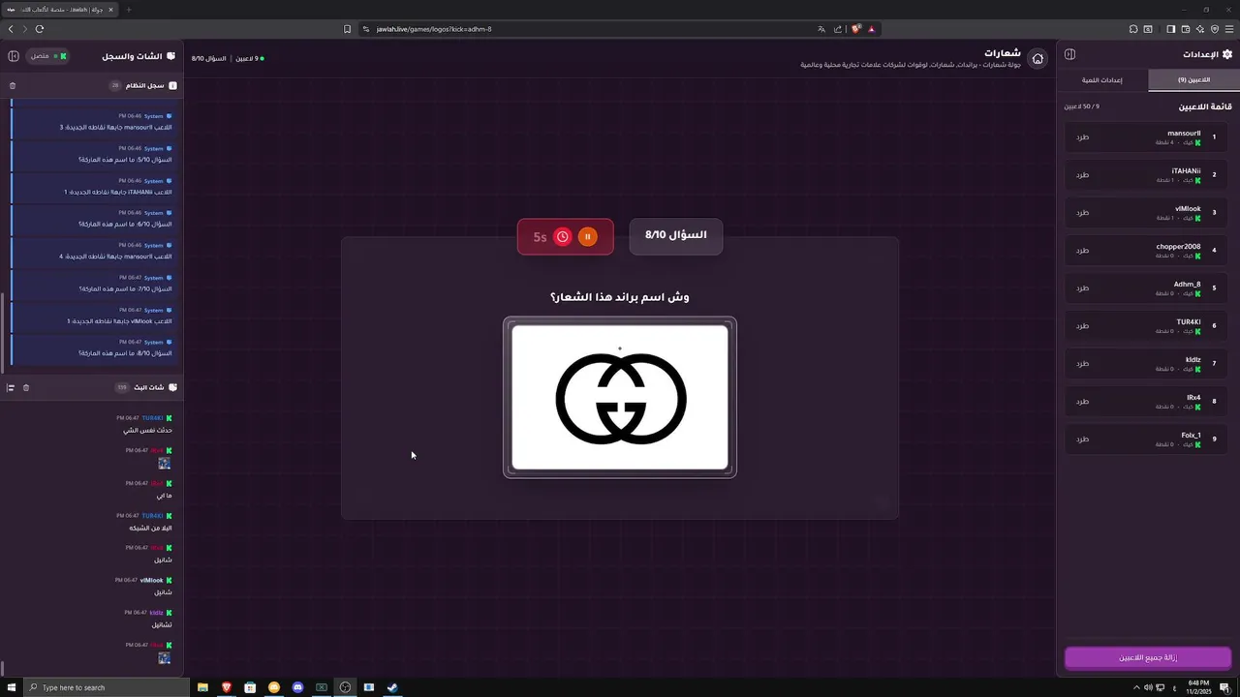The width and height of the screenshot is (1240, 697).
Task: Open Brave Leo AI sparkle icon
Action: (1200, 29)
